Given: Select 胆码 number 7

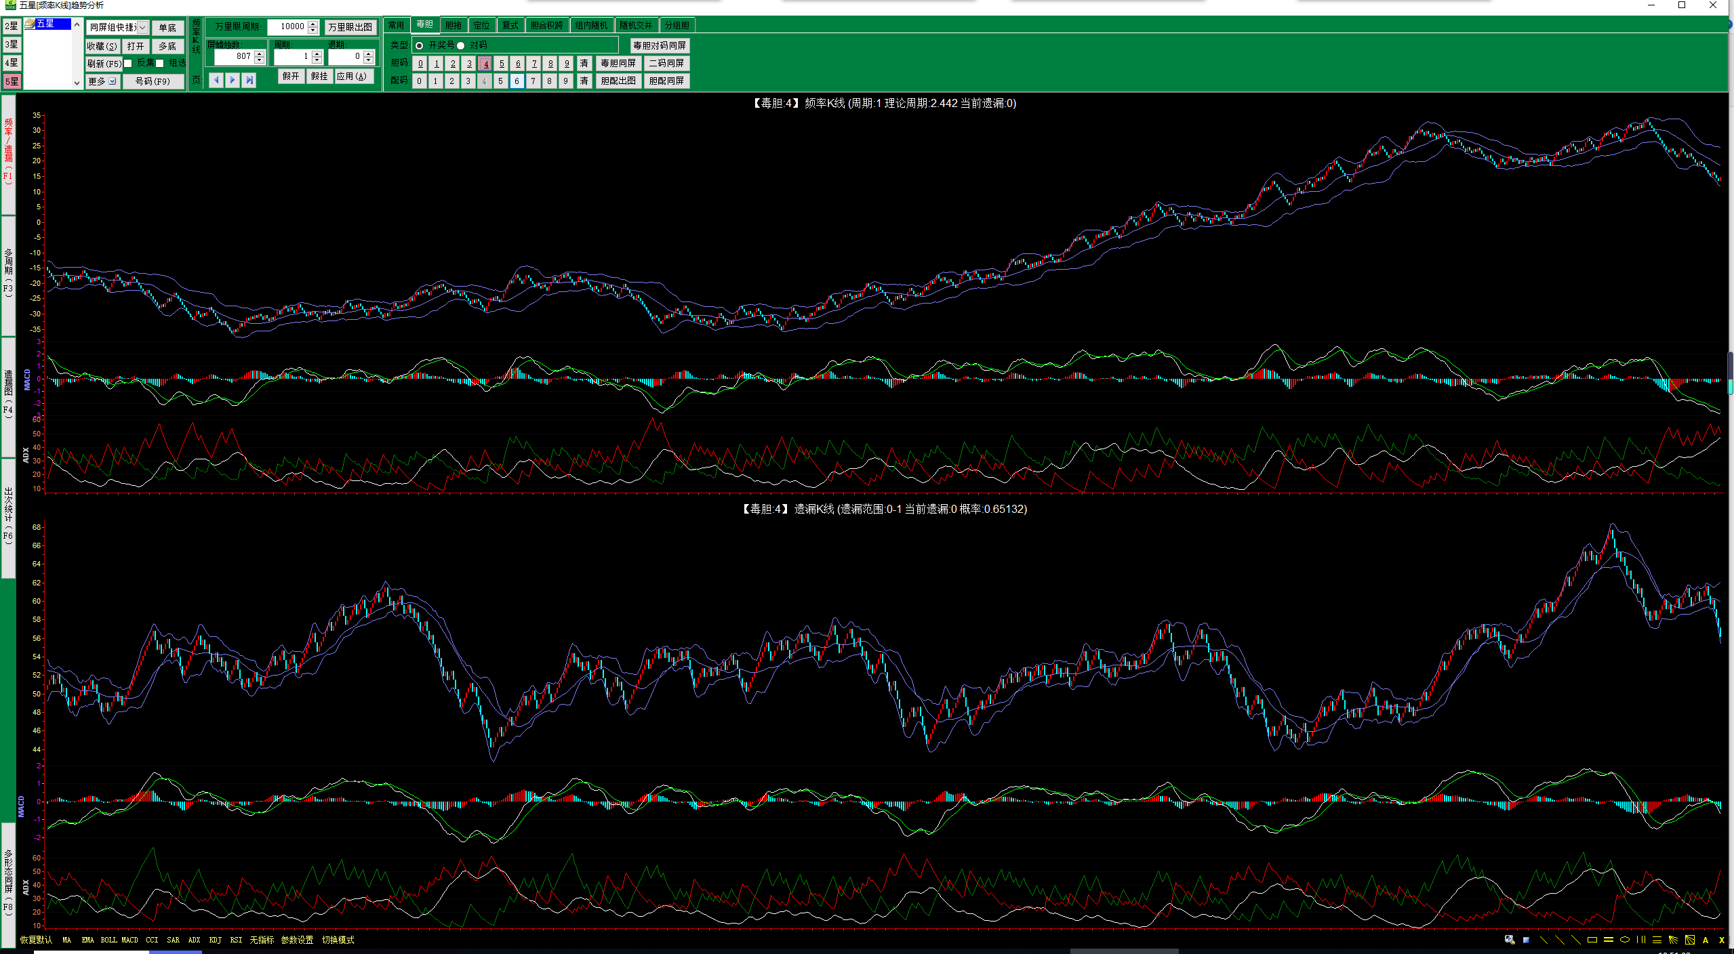Looking at the screenshot, I should tap(534, 64).
